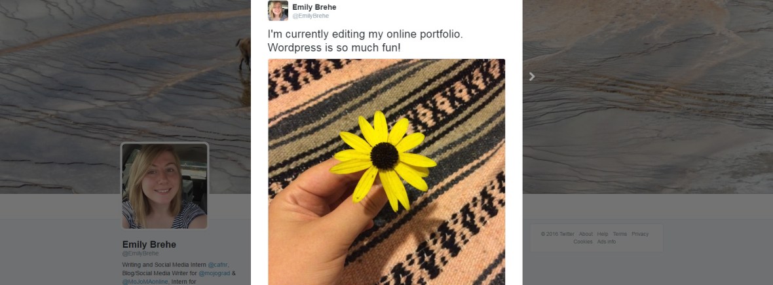Open the Ads info footer link

coord(606,242)
